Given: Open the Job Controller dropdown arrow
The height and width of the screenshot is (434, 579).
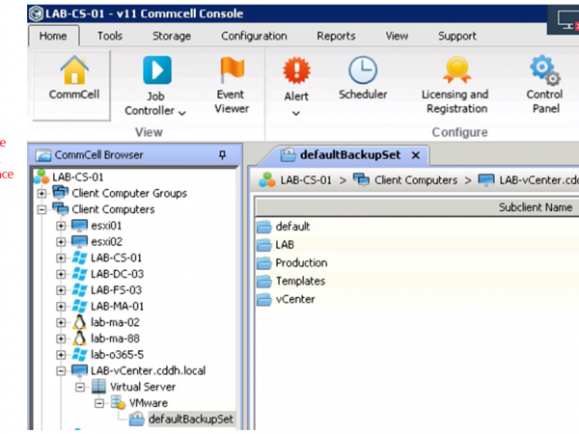Looking at the screenshot, I should [182, 113].
